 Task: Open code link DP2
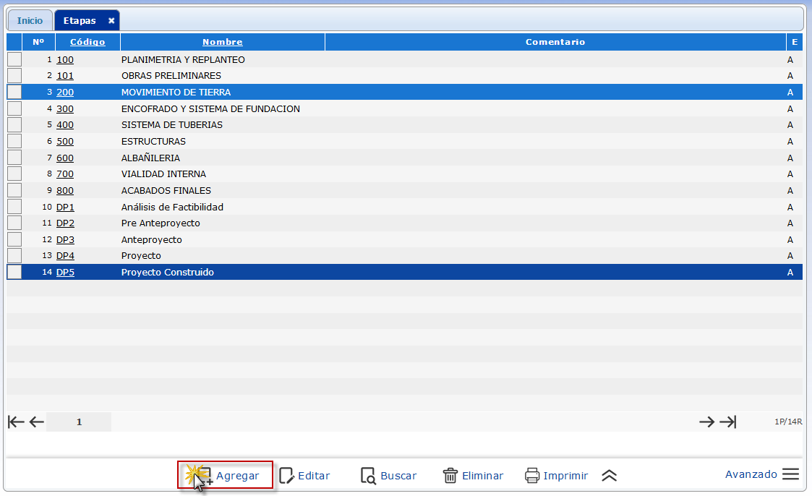pyautogui.click(x=65, y=223)
